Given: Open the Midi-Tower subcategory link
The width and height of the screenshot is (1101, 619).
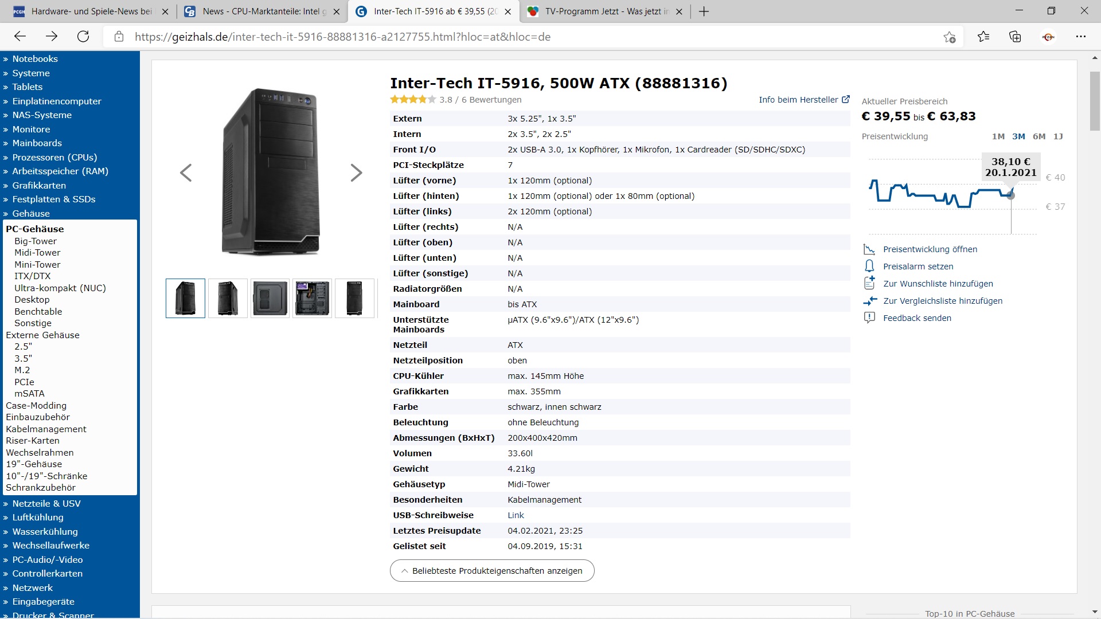Looking at the screenshot, I should point(37,253).
